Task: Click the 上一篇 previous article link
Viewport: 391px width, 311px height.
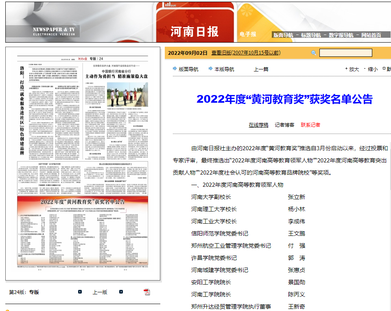Action: pyautogui.click(x=261, y=69)
